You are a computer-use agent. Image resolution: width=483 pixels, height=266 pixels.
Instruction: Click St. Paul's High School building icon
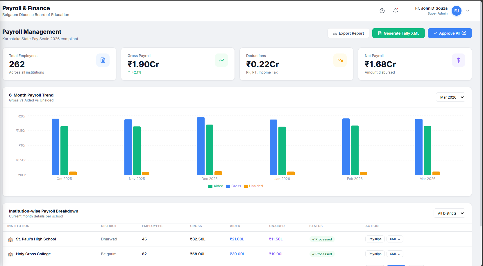pos(10,239)
